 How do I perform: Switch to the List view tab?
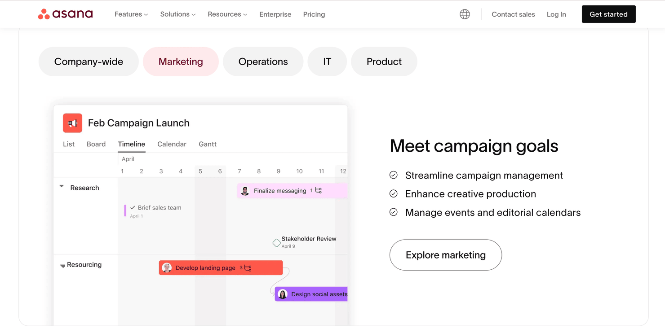[x=69, y=144]
